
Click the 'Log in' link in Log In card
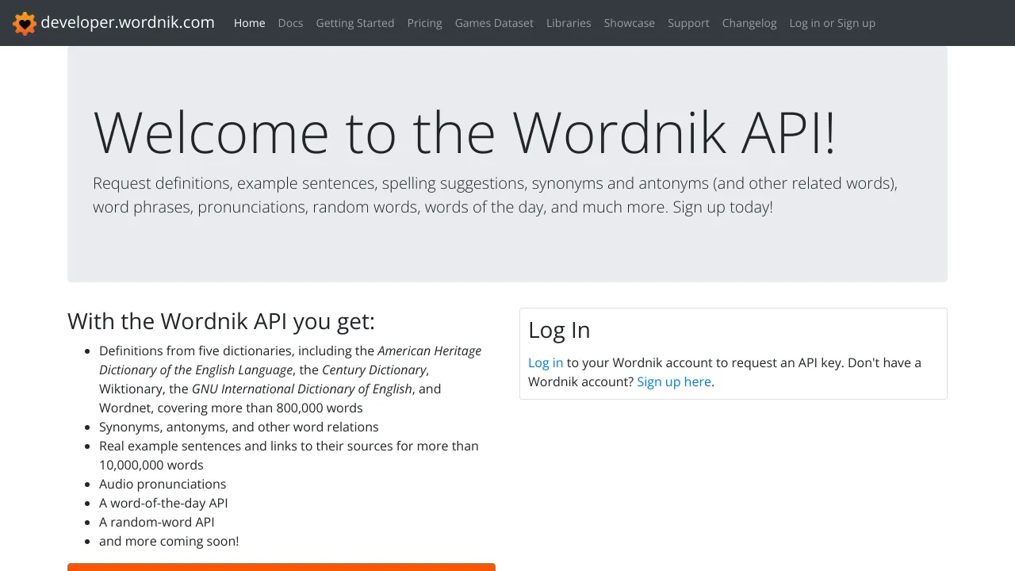coord(546,362)
